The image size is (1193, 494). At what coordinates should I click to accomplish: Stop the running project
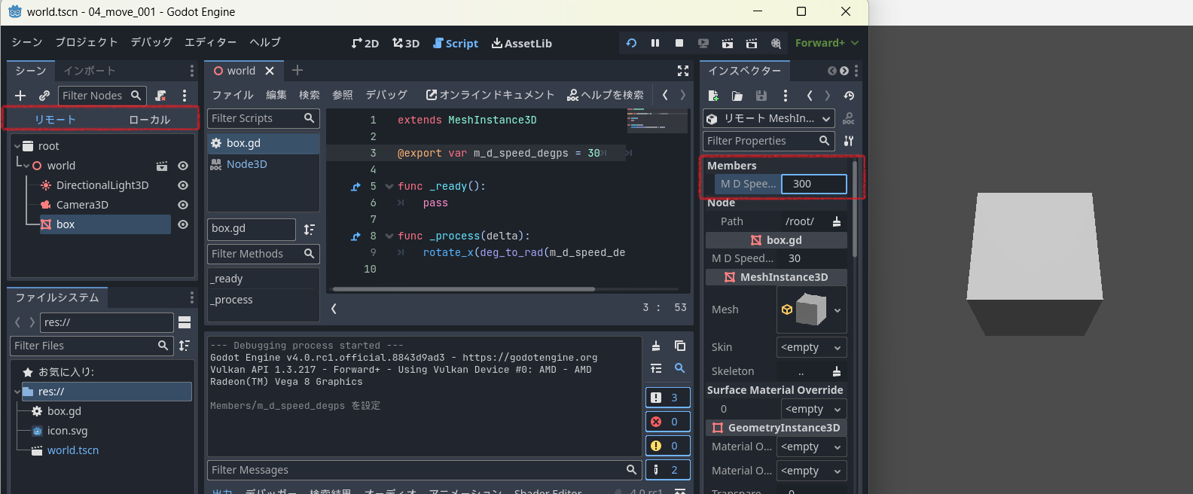point(679,44)
